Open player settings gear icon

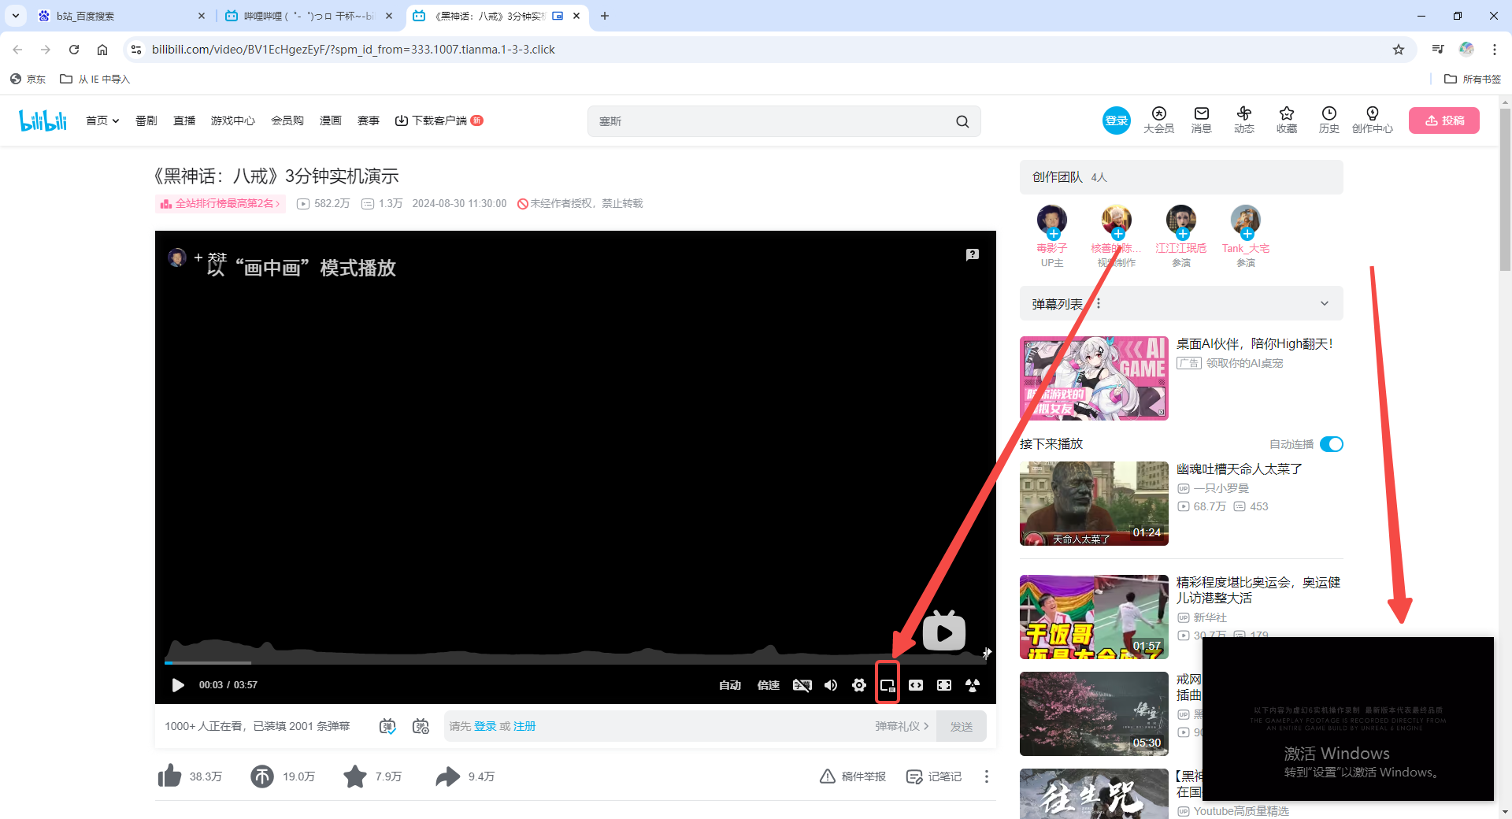859,685
